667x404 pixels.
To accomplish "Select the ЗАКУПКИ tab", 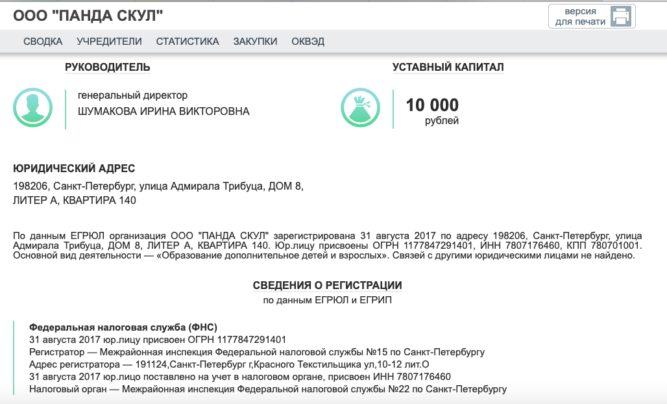I will [x=255, y=42].
